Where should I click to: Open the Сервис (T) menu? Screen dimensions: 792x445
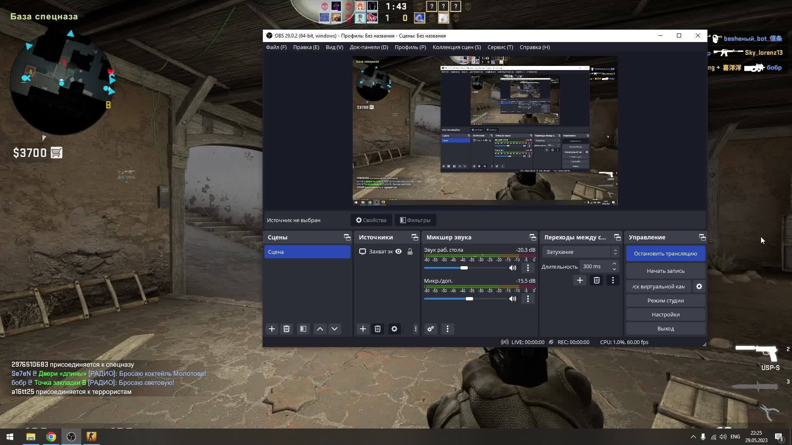click(x=500, y=47)
